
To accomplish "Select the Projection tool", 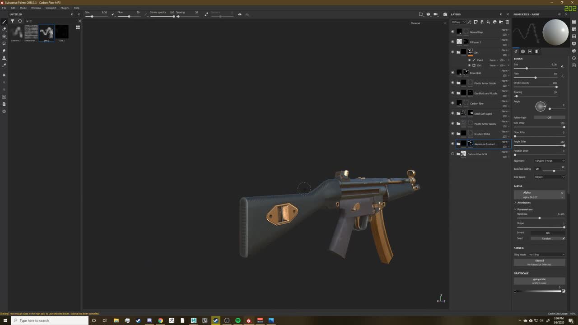I will [5, 36].
